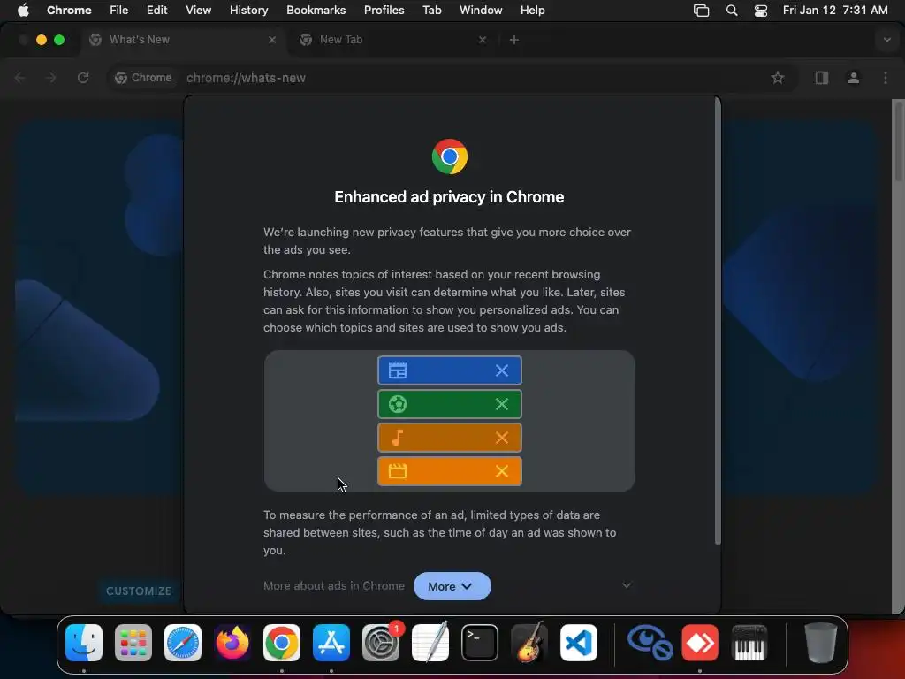The image size is (905, 679).
Task: Open a new tab with the plus button
Action: point(513,40)
